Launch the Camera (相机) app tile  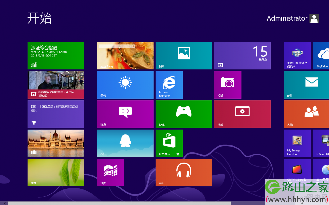[227, 85]
